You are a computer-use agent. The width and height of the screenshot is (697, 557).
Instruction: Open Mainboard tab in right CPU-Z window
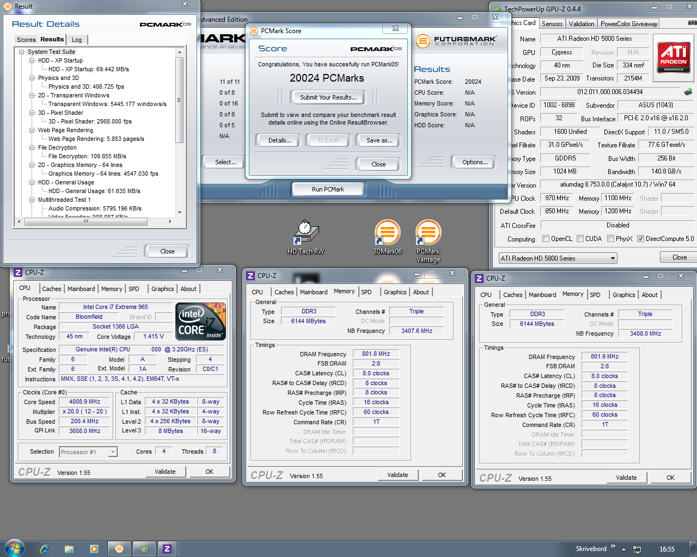click(x=542, y=295)
